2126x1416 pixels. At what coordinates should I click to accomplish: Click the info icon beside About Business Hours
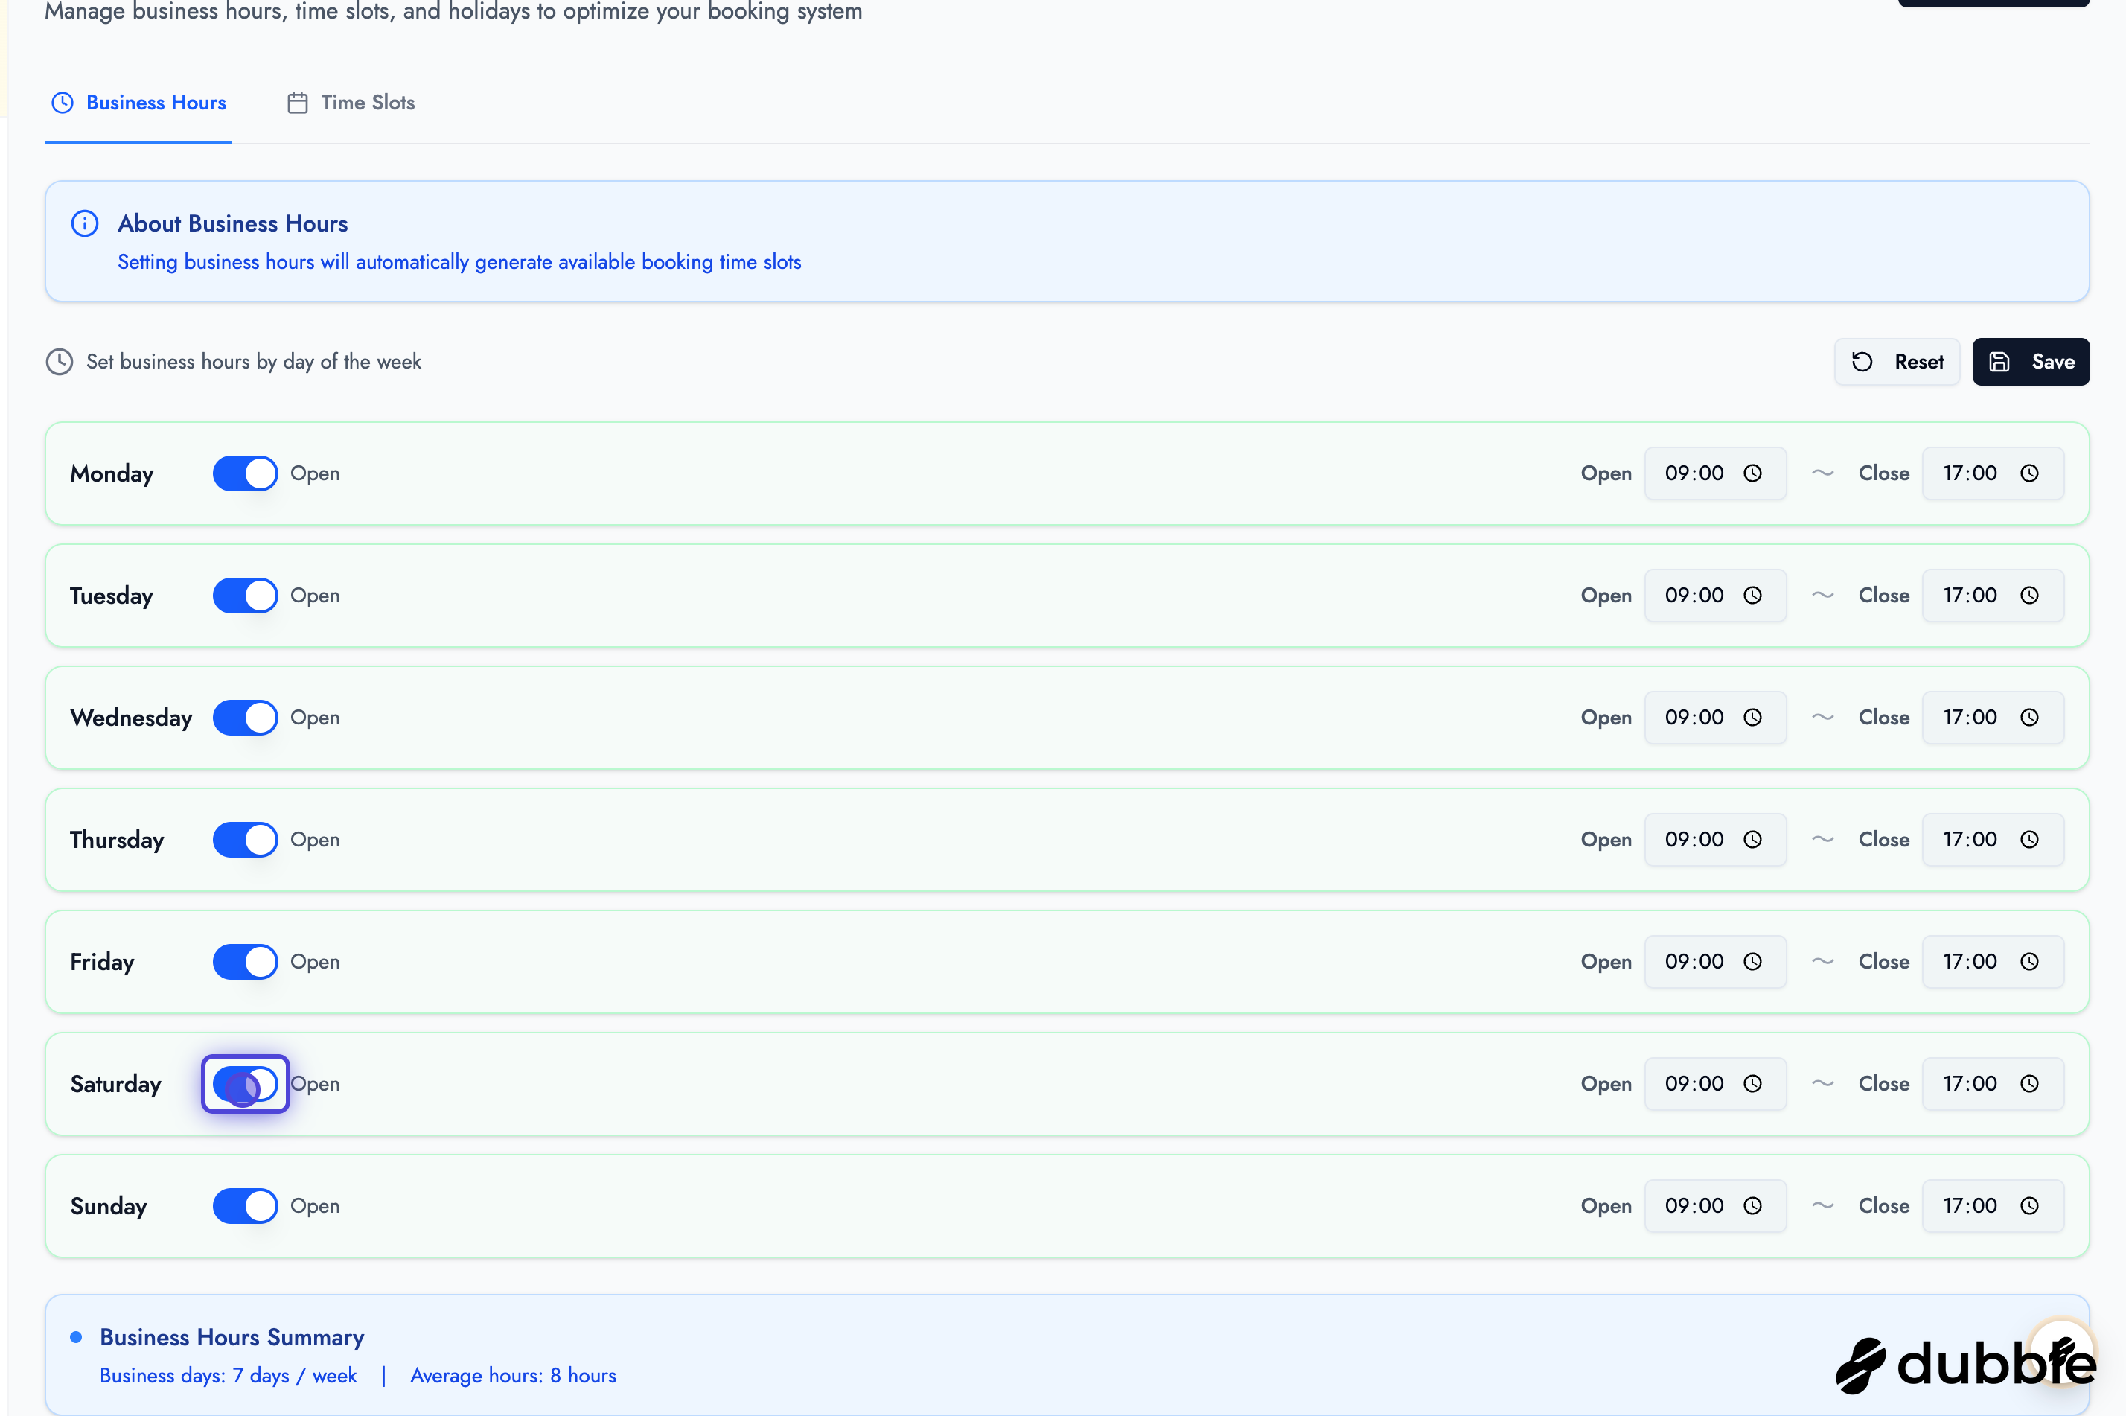click(x=85, y=223)
